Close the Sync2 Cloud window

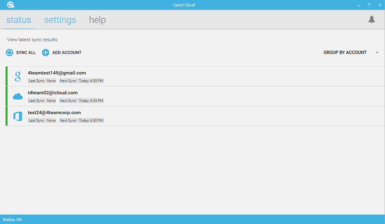(x=380, y=5)
